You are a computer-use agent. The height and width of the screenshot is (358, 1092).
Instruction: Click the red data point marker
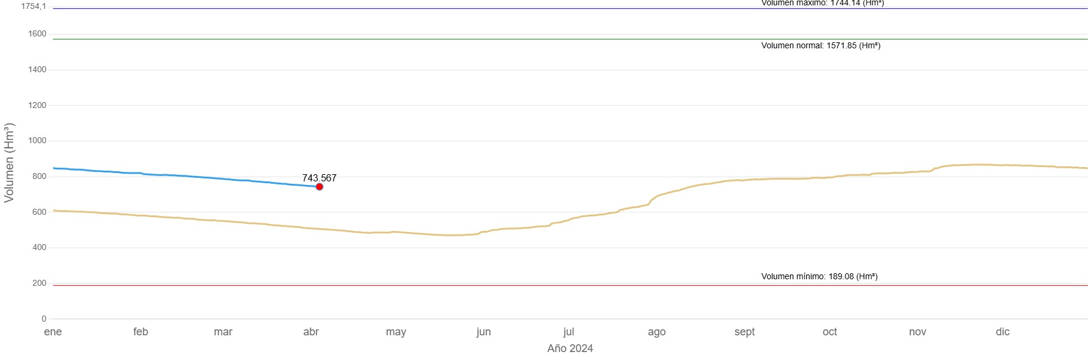tap(319, 187)
